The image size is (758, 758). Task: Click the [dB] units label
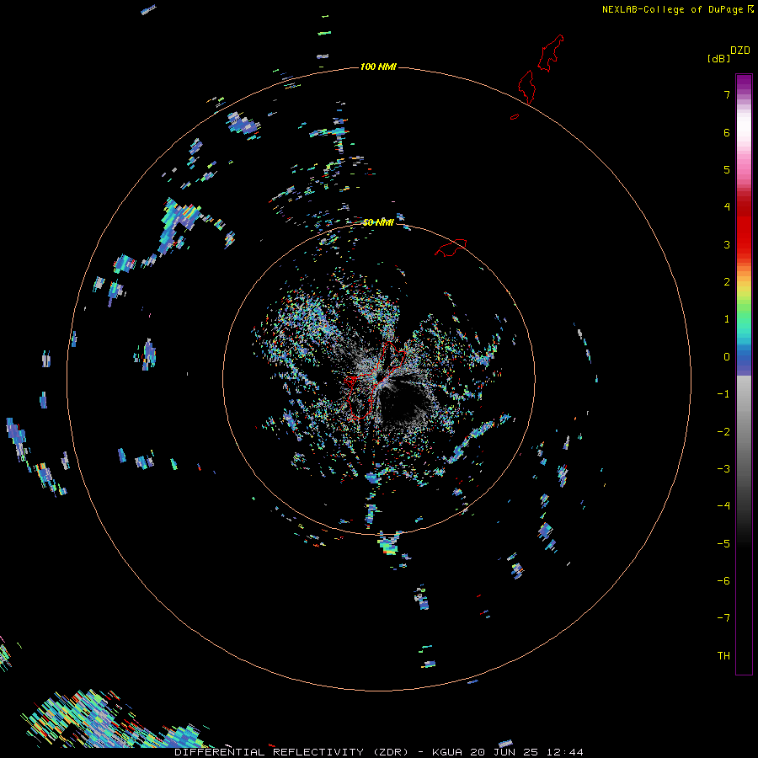click(x=719, y=58)
